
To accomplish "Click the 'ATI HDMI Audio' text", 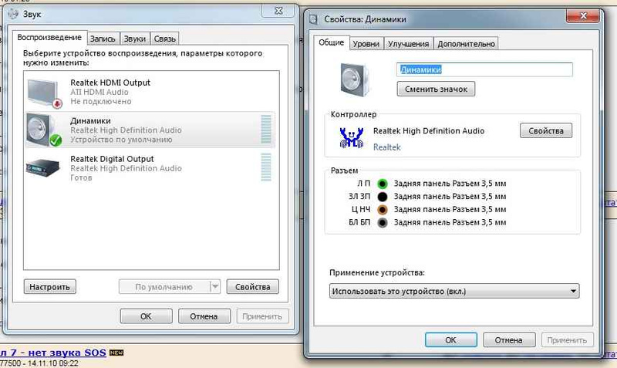I will (x=99, y=92).
